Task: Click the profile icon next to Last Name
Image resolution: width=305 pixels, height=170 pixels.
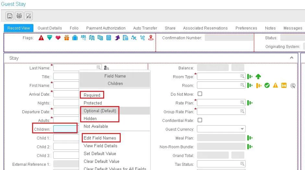Action: click(106, 68)
